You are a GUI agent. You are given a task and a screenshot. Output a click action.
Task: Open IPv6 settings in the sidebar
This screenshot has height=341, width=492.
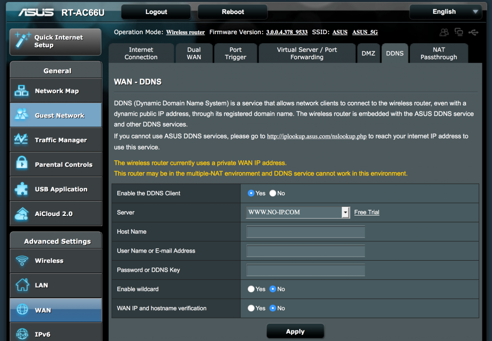(56, 332)
